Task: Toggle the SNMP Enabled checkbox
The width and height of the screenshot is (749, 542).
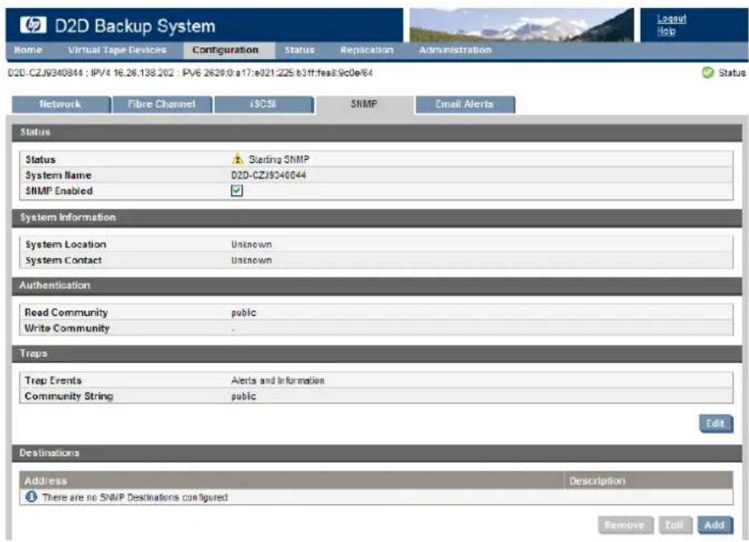Action: tap(237, 191)
